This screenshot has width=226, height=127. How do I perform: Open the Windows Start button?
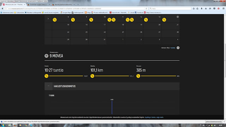click(x=3, y=125)
